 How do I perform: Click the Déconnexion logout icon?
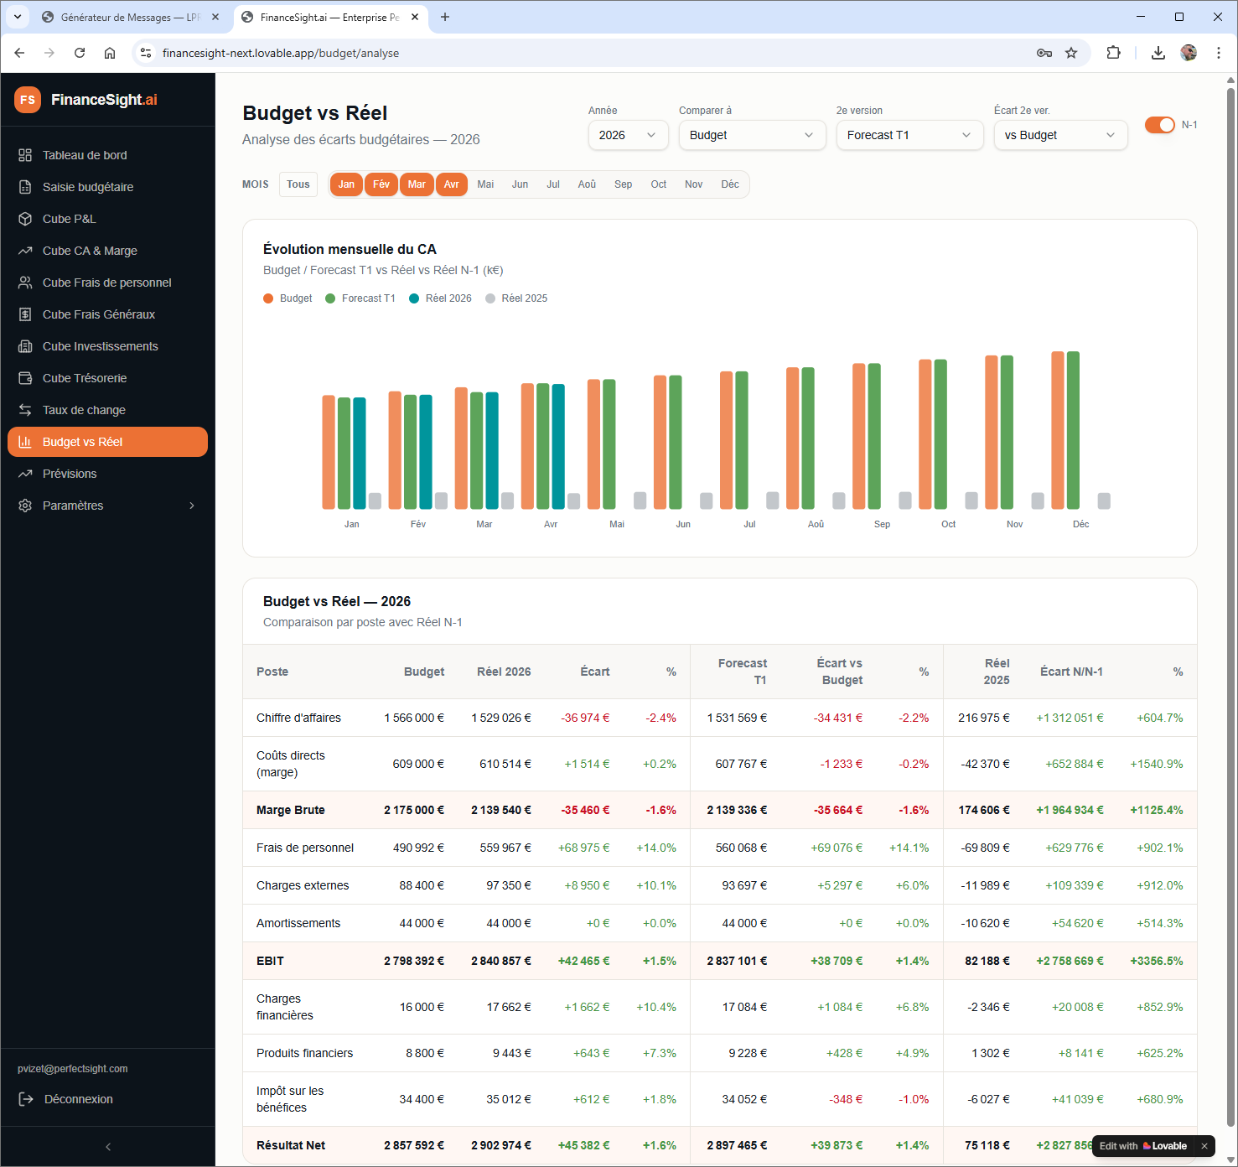26,1099
